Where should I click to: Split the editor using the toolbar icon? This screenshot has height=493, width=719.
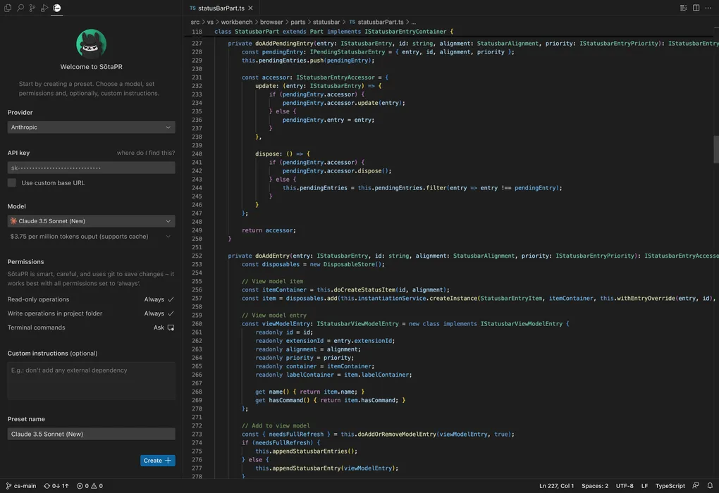pos(694,7)
